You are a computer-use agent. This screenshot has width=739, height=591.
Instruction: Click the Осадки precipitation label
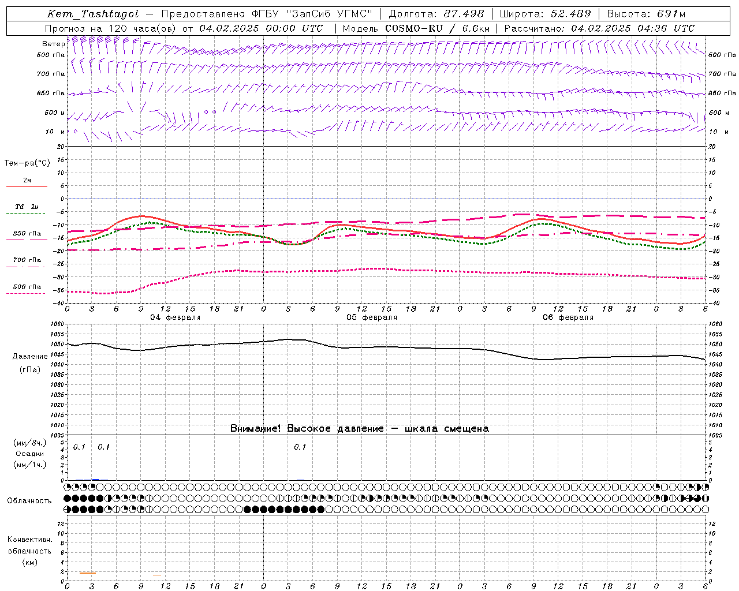coord(30,454)
